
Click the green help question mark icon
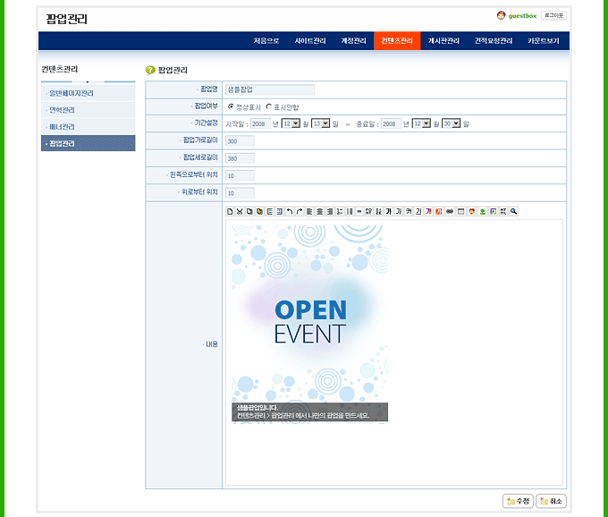pyautogui.click(x=150, y=70)
